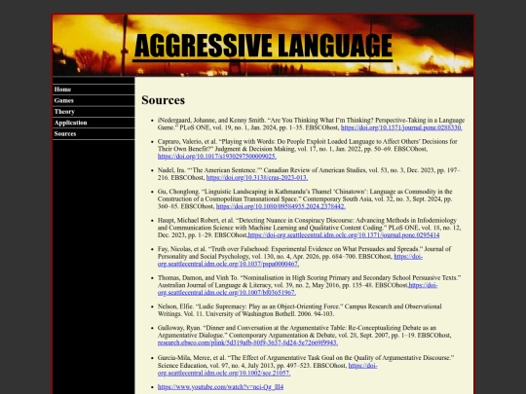Image resolution: width=526 pixels, height=394 pixels.
Task: Open the Home navigation link
Action: click(x=94, y=90)
